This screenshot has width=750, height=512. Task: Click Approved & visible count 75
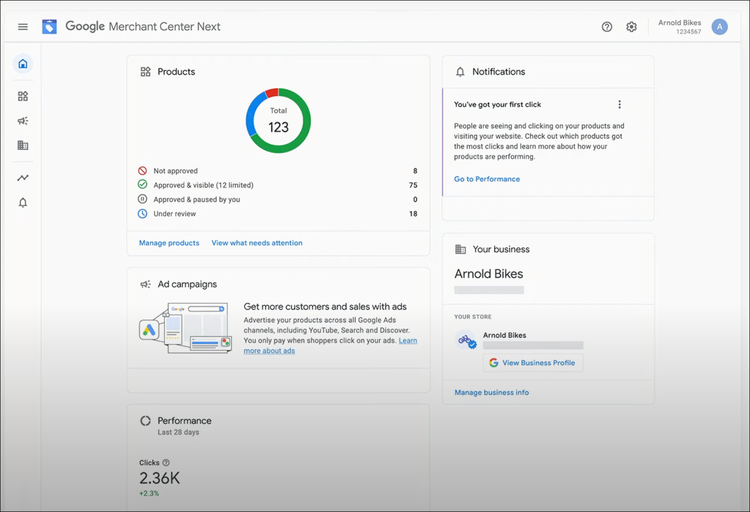pos(413,185)
